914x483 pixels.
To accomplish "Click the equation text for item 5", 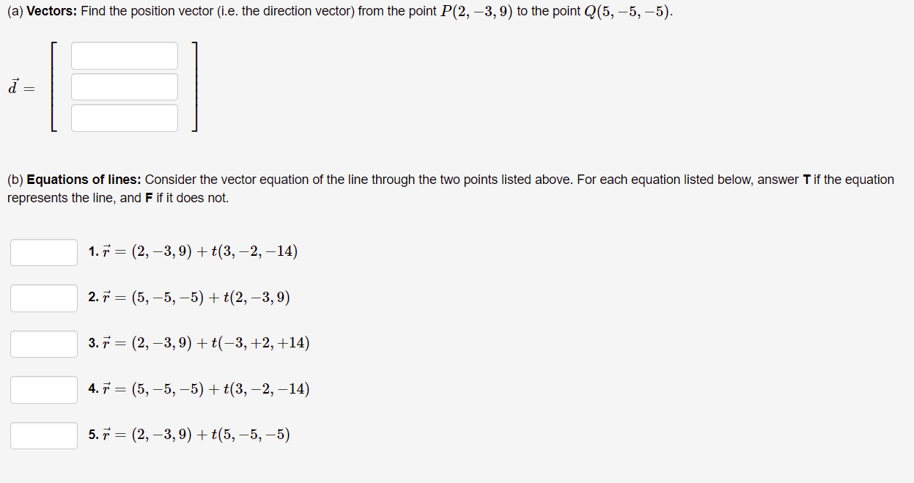I will (188, 434).
